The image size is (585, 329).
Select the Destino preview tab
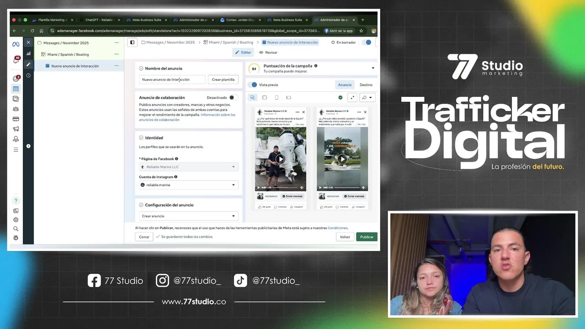click(x=366, y=85)
